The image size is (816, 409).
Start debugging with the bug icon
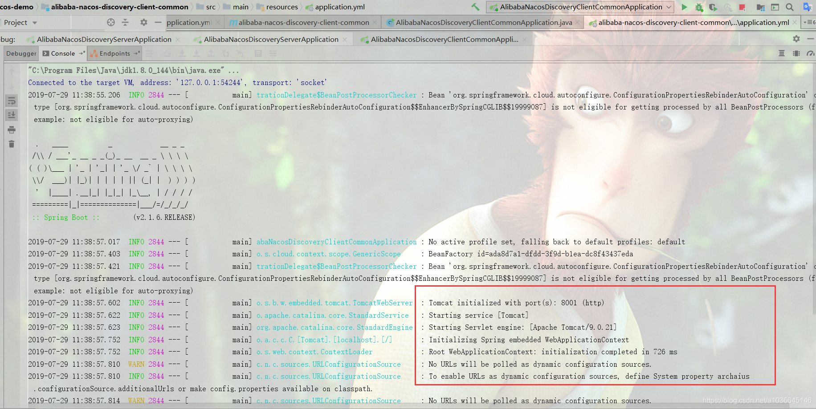699,7
